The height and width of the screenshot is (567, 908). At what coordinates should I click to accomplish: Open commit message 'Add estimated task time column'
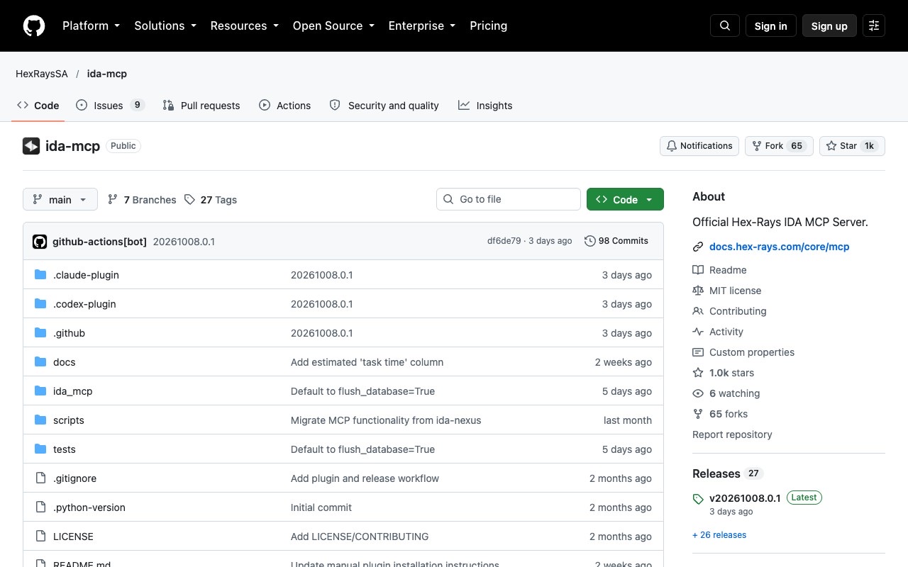coord(367,362)
